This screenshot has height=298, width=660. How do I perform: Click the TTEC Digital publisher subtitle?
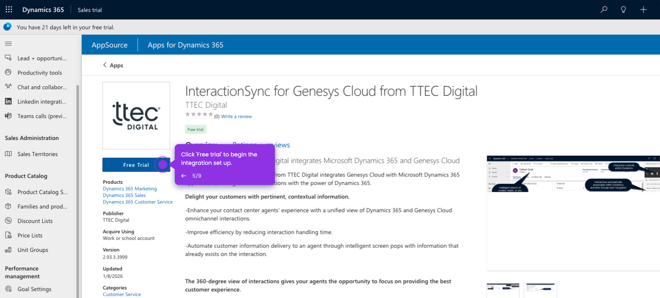click(x=206, y=105)
